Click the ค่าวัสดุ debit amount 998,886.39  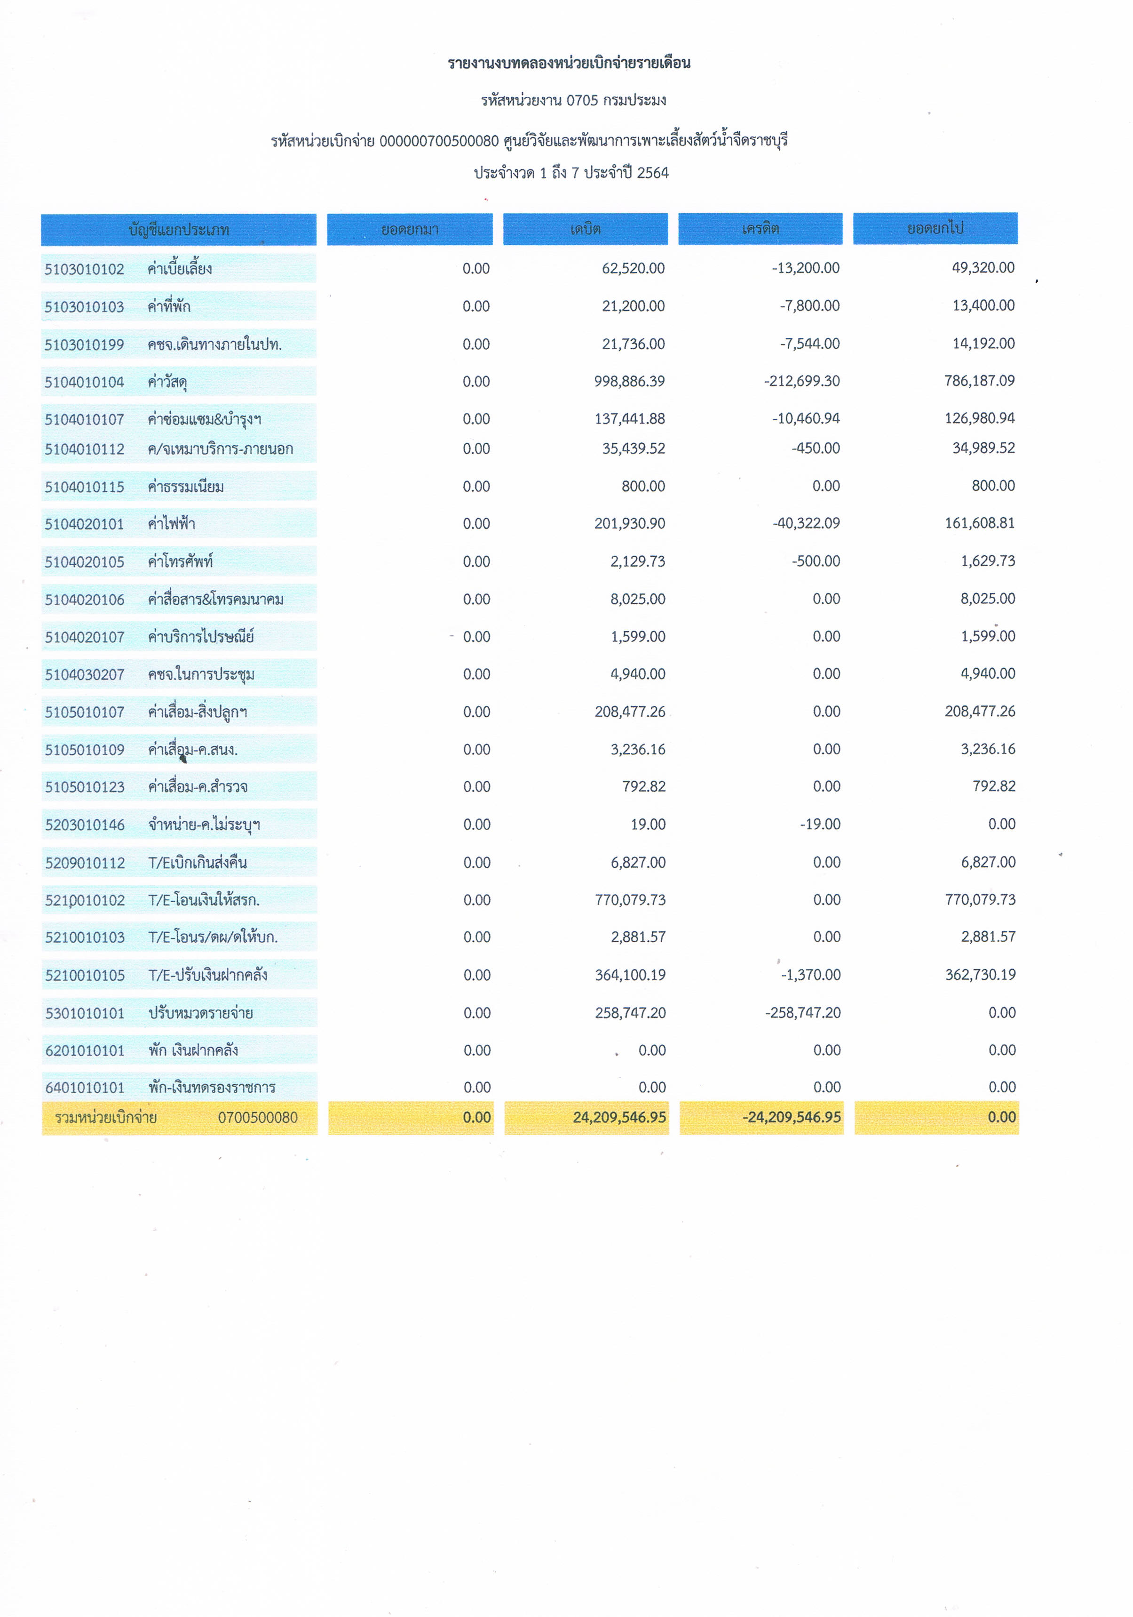tap(629, 381)
